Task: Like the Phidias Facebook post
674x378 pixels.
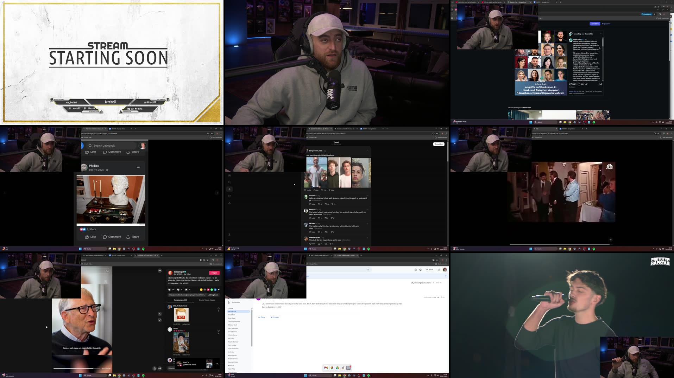Action: (90, 237)
